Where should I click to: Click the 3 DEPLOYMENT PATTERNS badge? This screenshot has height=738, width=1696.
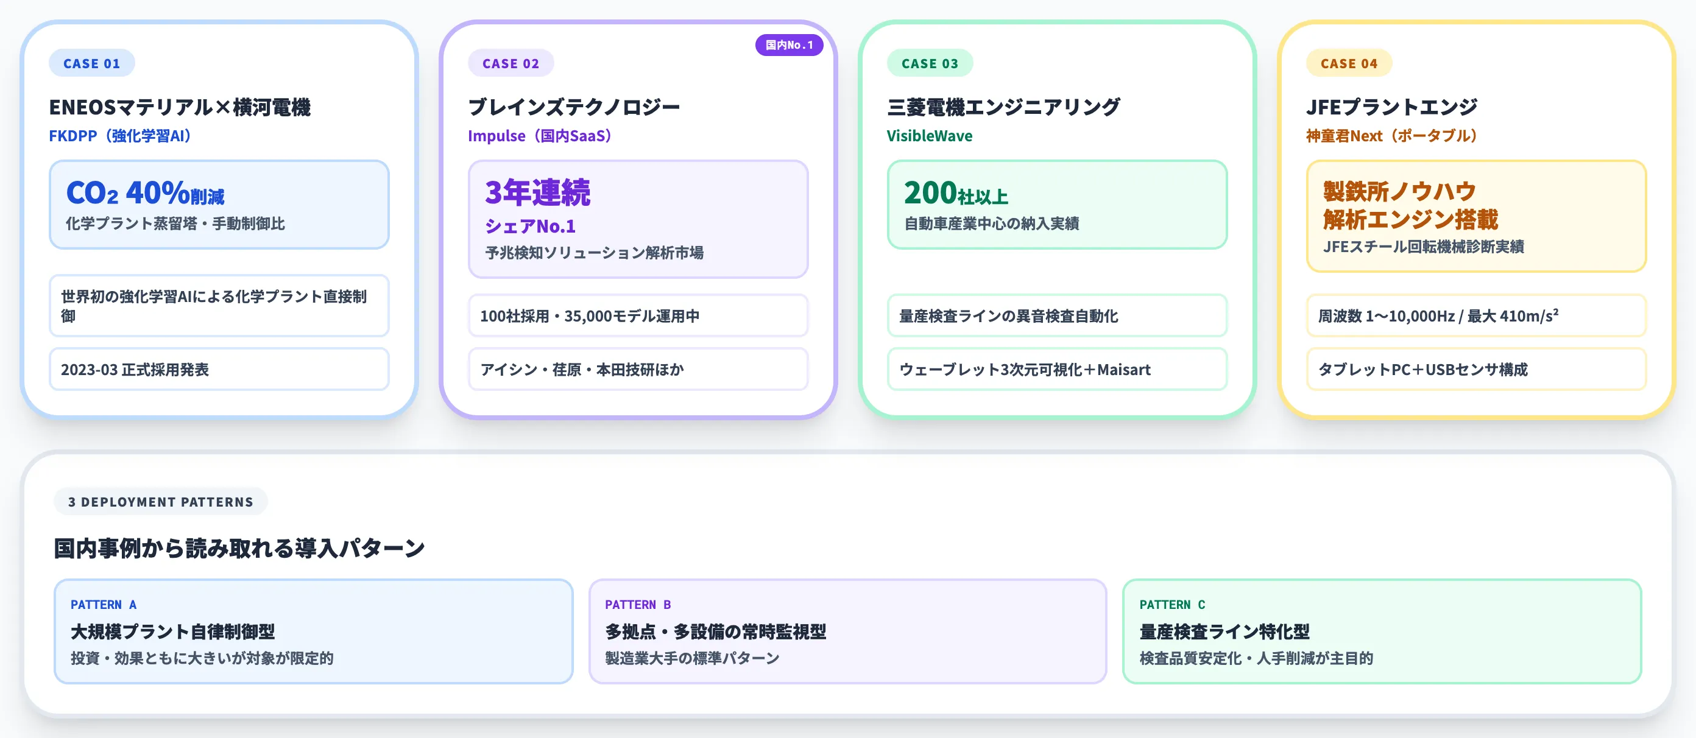pyautogui.click(x=161, y=502)
